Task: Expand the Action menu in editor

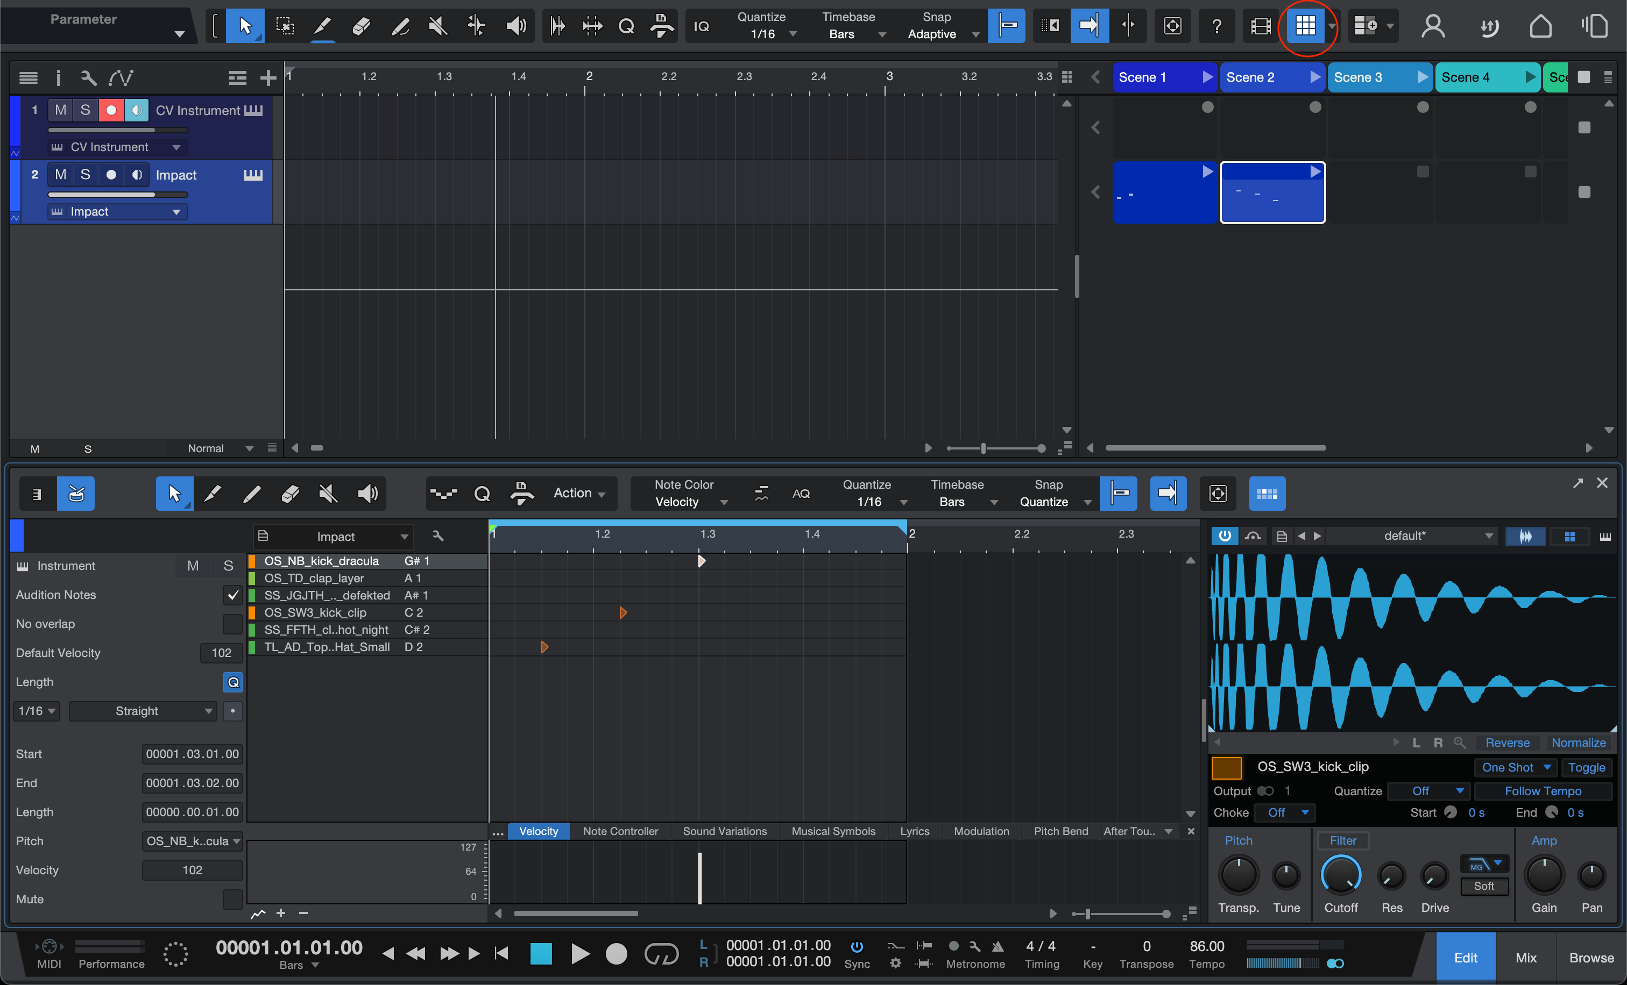Action: (x=579, y=494)
